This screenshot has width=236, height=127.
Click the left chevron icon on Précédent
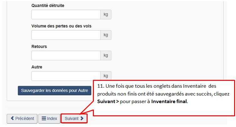tap(12, 119)
